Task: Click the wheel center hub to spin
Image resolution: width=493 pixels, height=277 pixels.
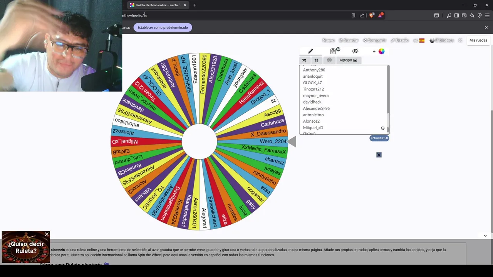Action: coord(199,142)
